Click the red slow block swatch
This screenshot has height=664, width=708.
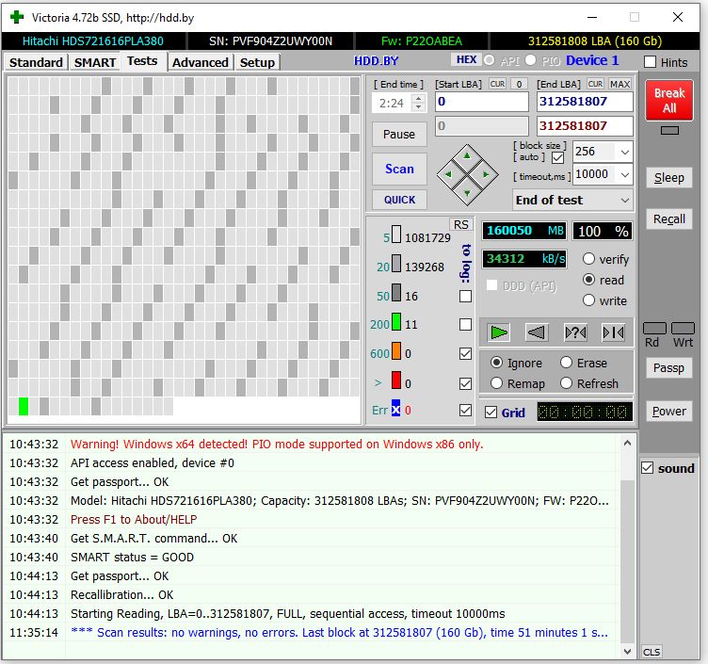[x=396, y=381]
